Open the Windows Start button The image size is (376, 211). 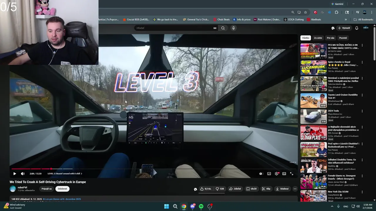pyautogui.click(x=167, y=206)
